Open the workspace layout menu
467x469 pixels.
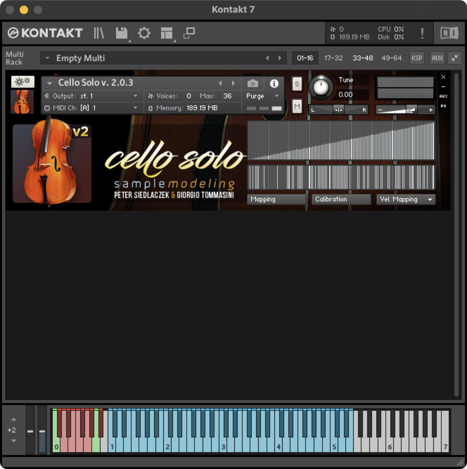[x=167, y=33]
